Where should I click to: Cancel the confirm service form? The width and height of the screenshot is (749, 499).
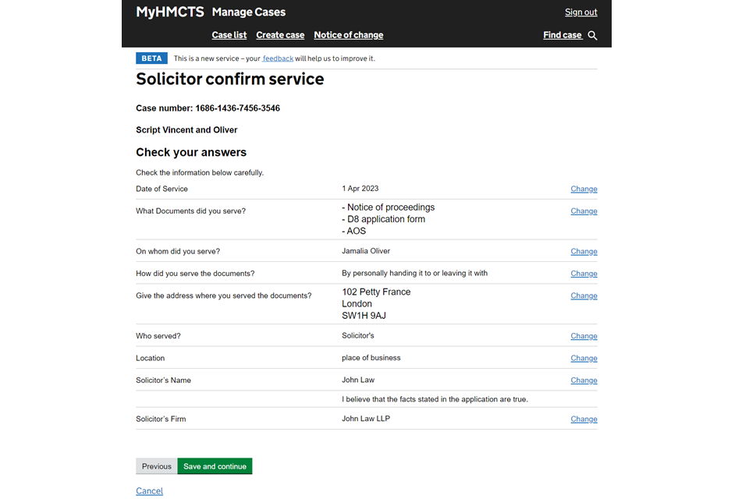(149, 491)
